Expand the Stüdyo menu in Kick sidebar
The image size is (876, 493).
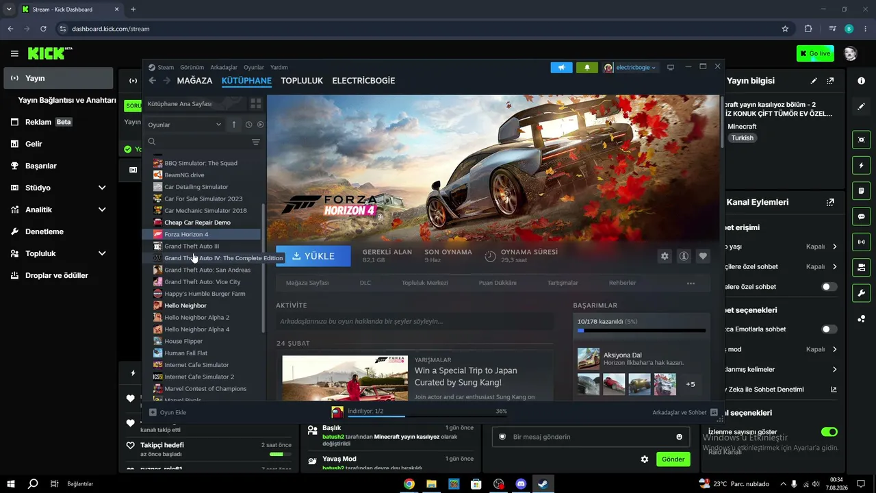102,188
